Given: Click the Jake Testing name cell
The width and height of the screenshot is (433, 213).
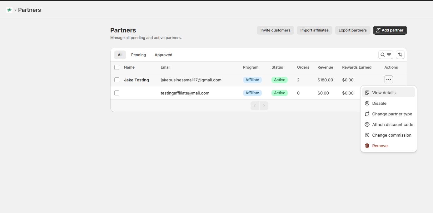Looking at the screenshot, I should tap(137, 80).
